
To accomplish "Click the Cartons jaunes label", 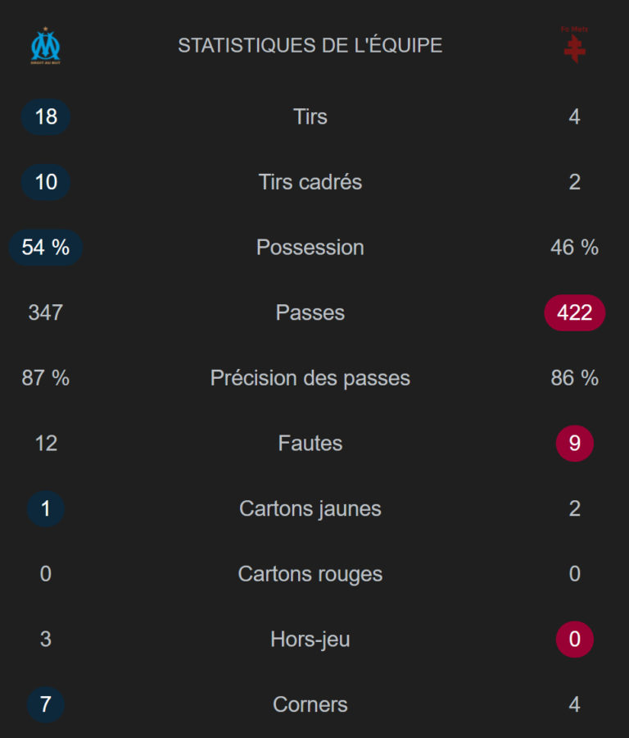I will pyautogui.click(x=310, y=508).
